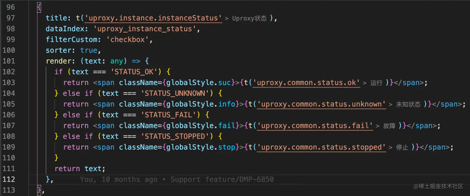Click globalStyle.stop class reference

tap(201, 147)
